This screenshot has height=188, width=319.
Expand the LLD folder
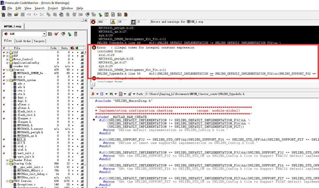(7, 52)
